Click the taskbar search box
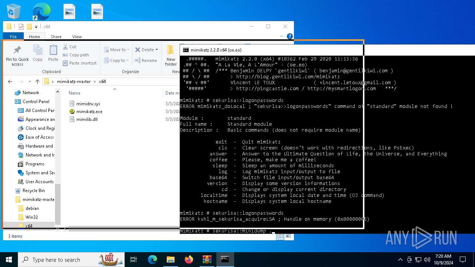Image resolution: width=475 pixels, height=267 pixels. [72, 260]
